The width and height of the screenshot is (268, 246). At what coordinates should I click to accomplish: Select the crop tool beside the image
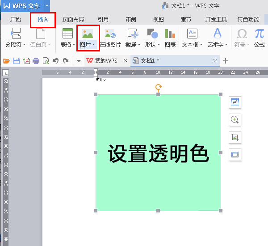tap(235, 137)
